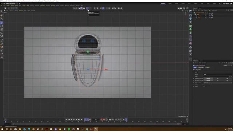Jump to the start of the animation
Image resolution: width=233 pixels, height=131 pixels.
(x=66, y=120)
